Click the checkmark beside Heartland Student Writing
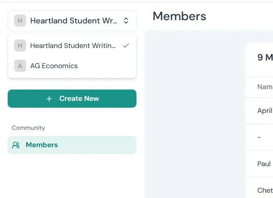The image size is (273, 198). pos(126,46)
